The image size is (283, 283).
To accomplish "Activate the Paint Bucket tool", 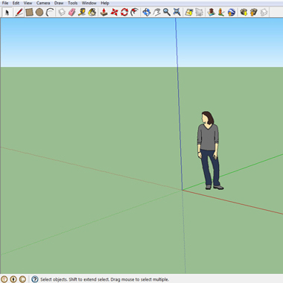I will click(x=92, y=12).
